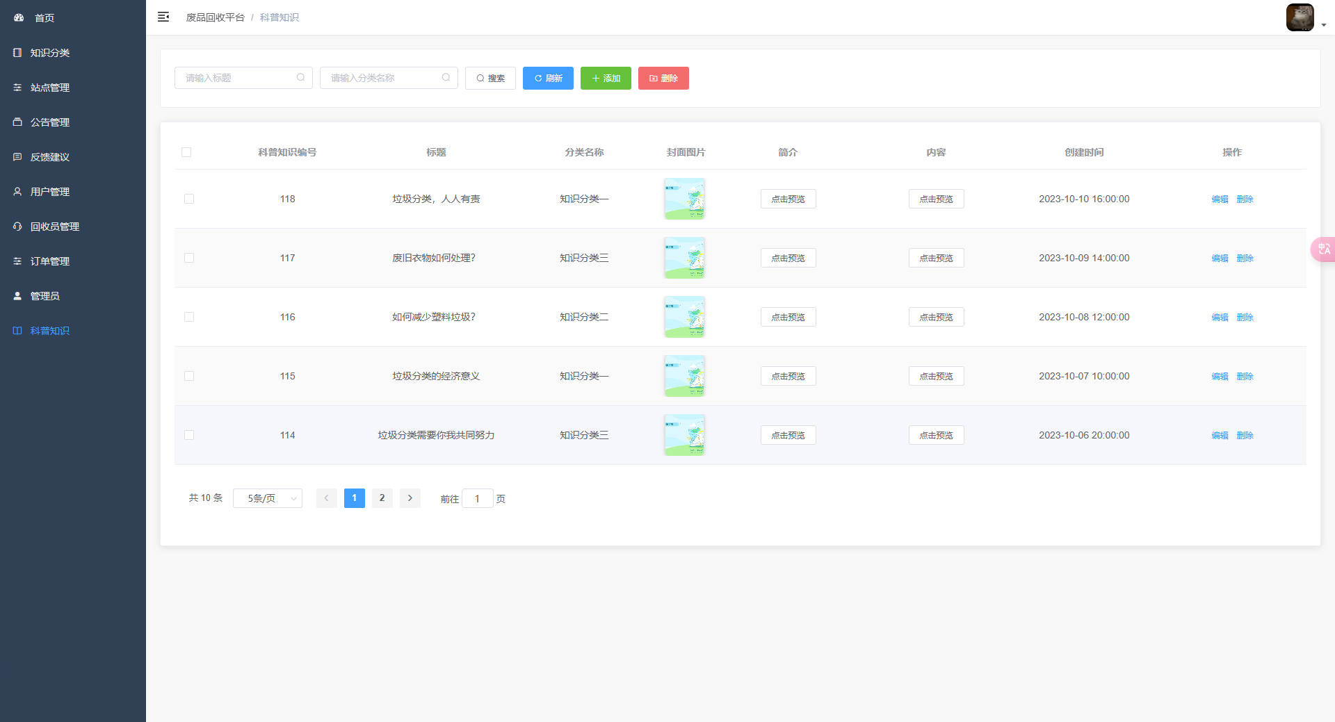Open 回收员管理 menu item
This screenshot has width=1335, height=722.
[x=73, y=227]
